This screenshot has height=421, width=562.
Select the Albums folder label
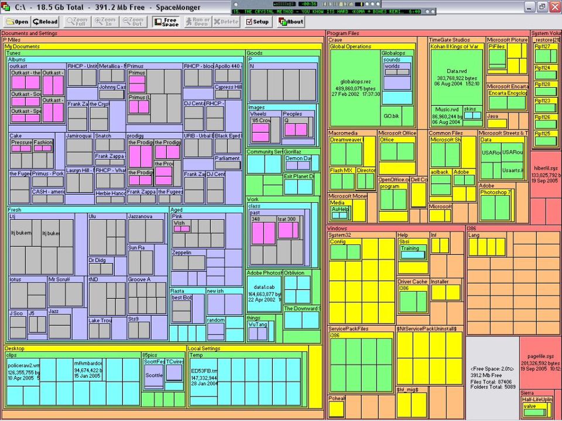pyautogui.click(x=17, y=60)
